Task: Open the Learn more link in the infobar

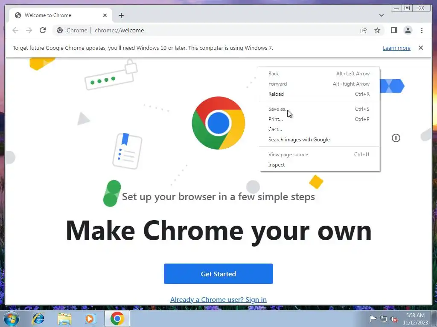Action: click(x=396, y=48)
